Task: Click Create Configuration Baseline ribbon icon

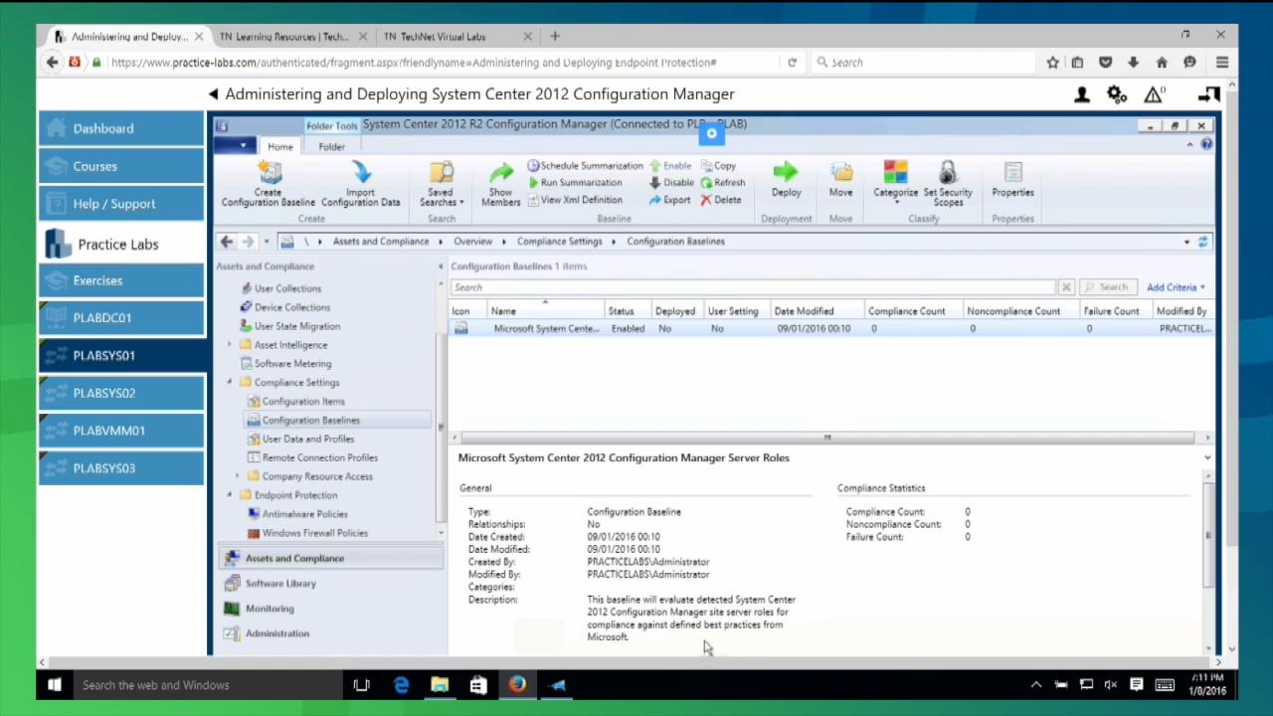Action: (269, 185)
